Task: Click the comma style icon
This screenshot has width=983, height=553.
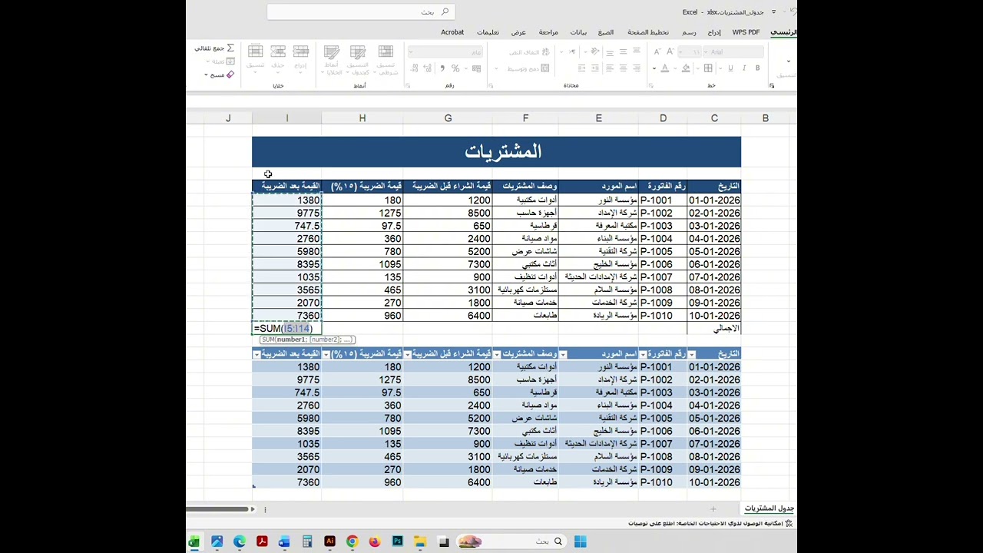Action: [x=443, y=68]
